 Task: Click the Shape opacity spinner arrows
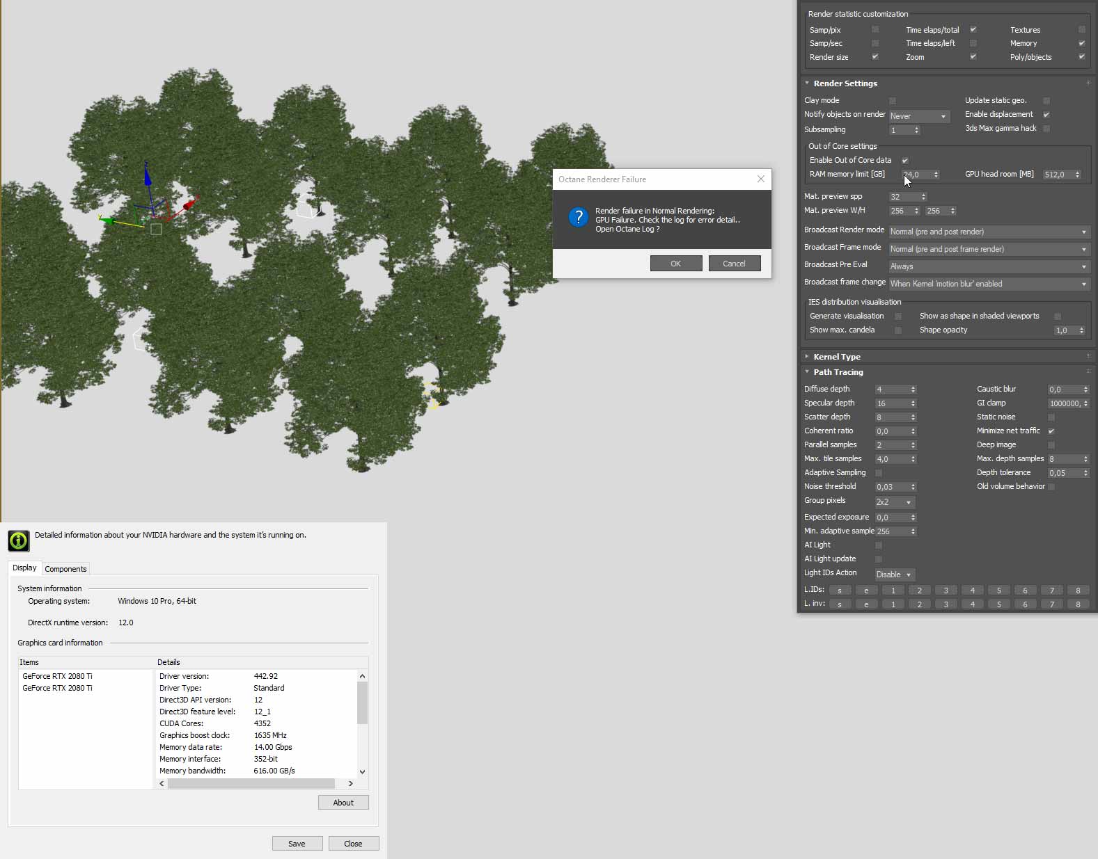pyautogui.click(x=1081, y=330)
